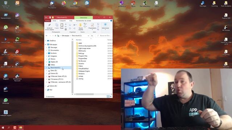Open WhatsApp desktop icon
Image resolution: width=232 pixels, height=130 pixels.
6,101
